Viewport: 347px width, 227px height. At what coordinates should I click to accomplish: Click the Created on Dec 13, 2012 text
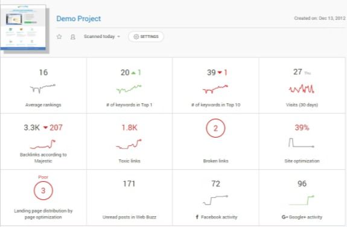(320, 18)
